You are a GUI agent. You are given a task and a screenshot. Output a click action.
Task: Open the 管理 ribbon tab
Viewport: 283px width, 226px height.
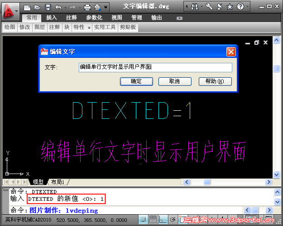(137, 18)
